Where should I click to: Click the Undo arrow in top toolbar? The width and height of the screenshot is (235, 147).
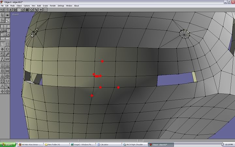[2, 10]
